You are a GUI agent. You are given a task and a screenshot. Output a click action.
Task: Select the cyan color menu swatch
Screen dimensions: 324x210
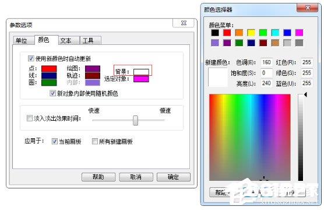coord(275,33)
